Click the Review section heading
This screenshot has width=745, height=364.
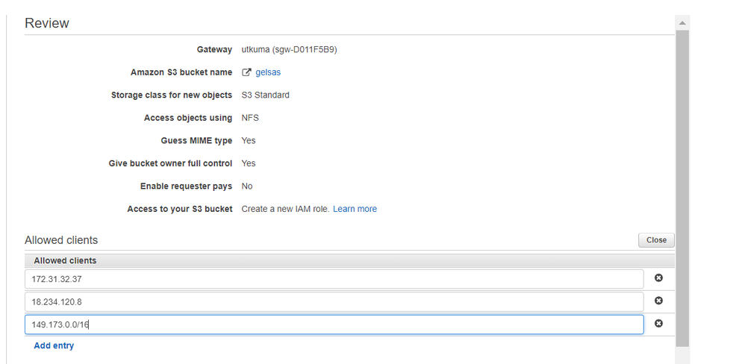[47, 23]
